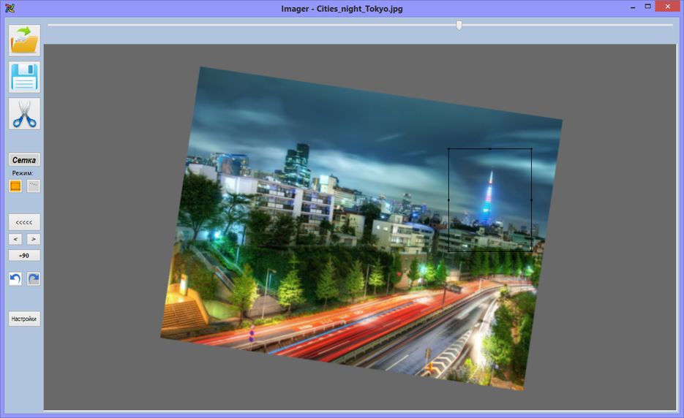Image resolution: width=684 pixels, height=418 pixels.
Task: Click the > rotate right button
Action: click(x=34, y=239)
